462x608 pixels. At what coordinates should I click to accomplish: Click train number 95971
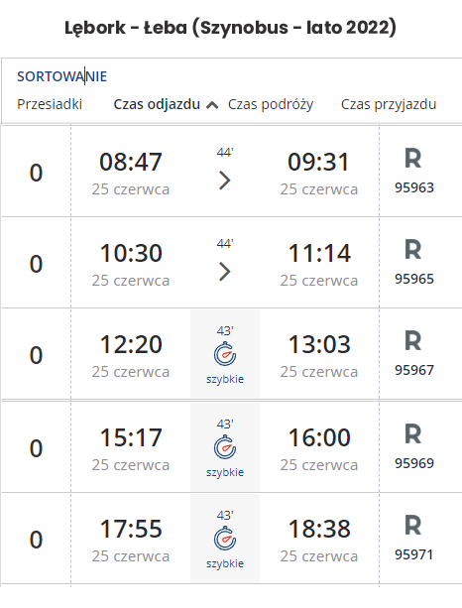click(414, 554)
